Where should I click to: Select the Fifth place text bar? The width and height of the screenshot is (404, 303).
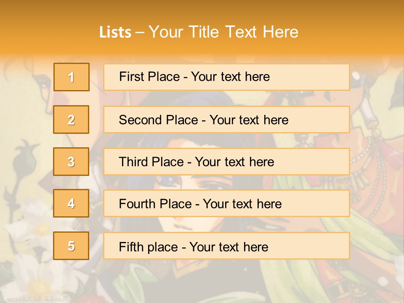(x=226, y=246)
